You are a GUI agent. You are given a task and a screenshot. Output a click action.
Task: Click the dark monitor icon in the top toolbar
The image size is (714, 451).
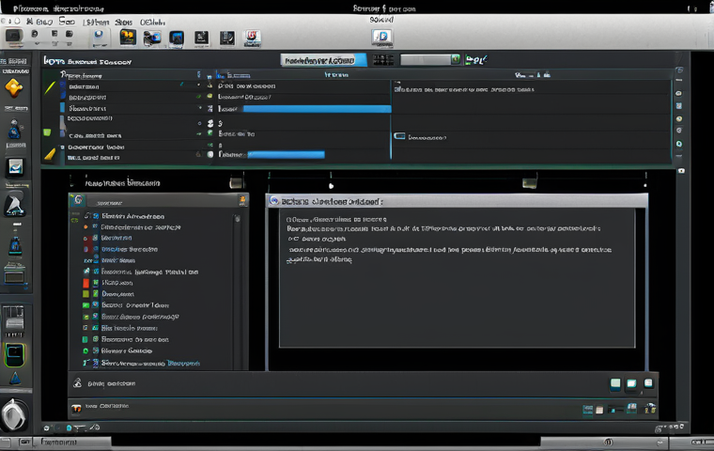coord(13,37)
